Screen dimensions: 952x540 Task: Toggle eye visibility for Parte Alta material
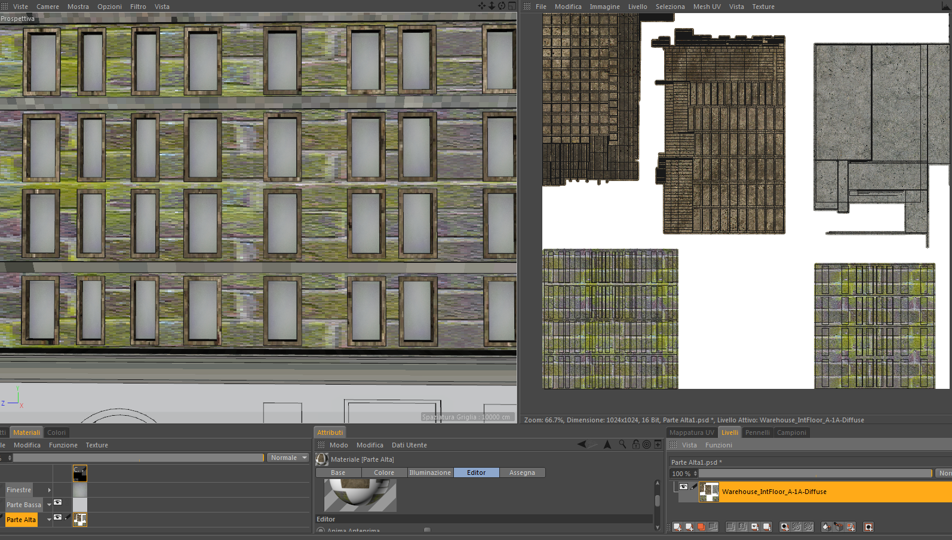pyautogui.click(x=58, y=517)
